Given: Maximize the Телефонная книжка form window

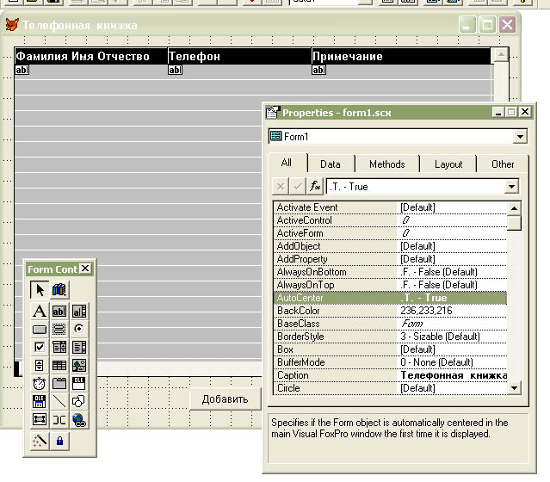Looking at the screenshot, I should [x=487, y=25].
